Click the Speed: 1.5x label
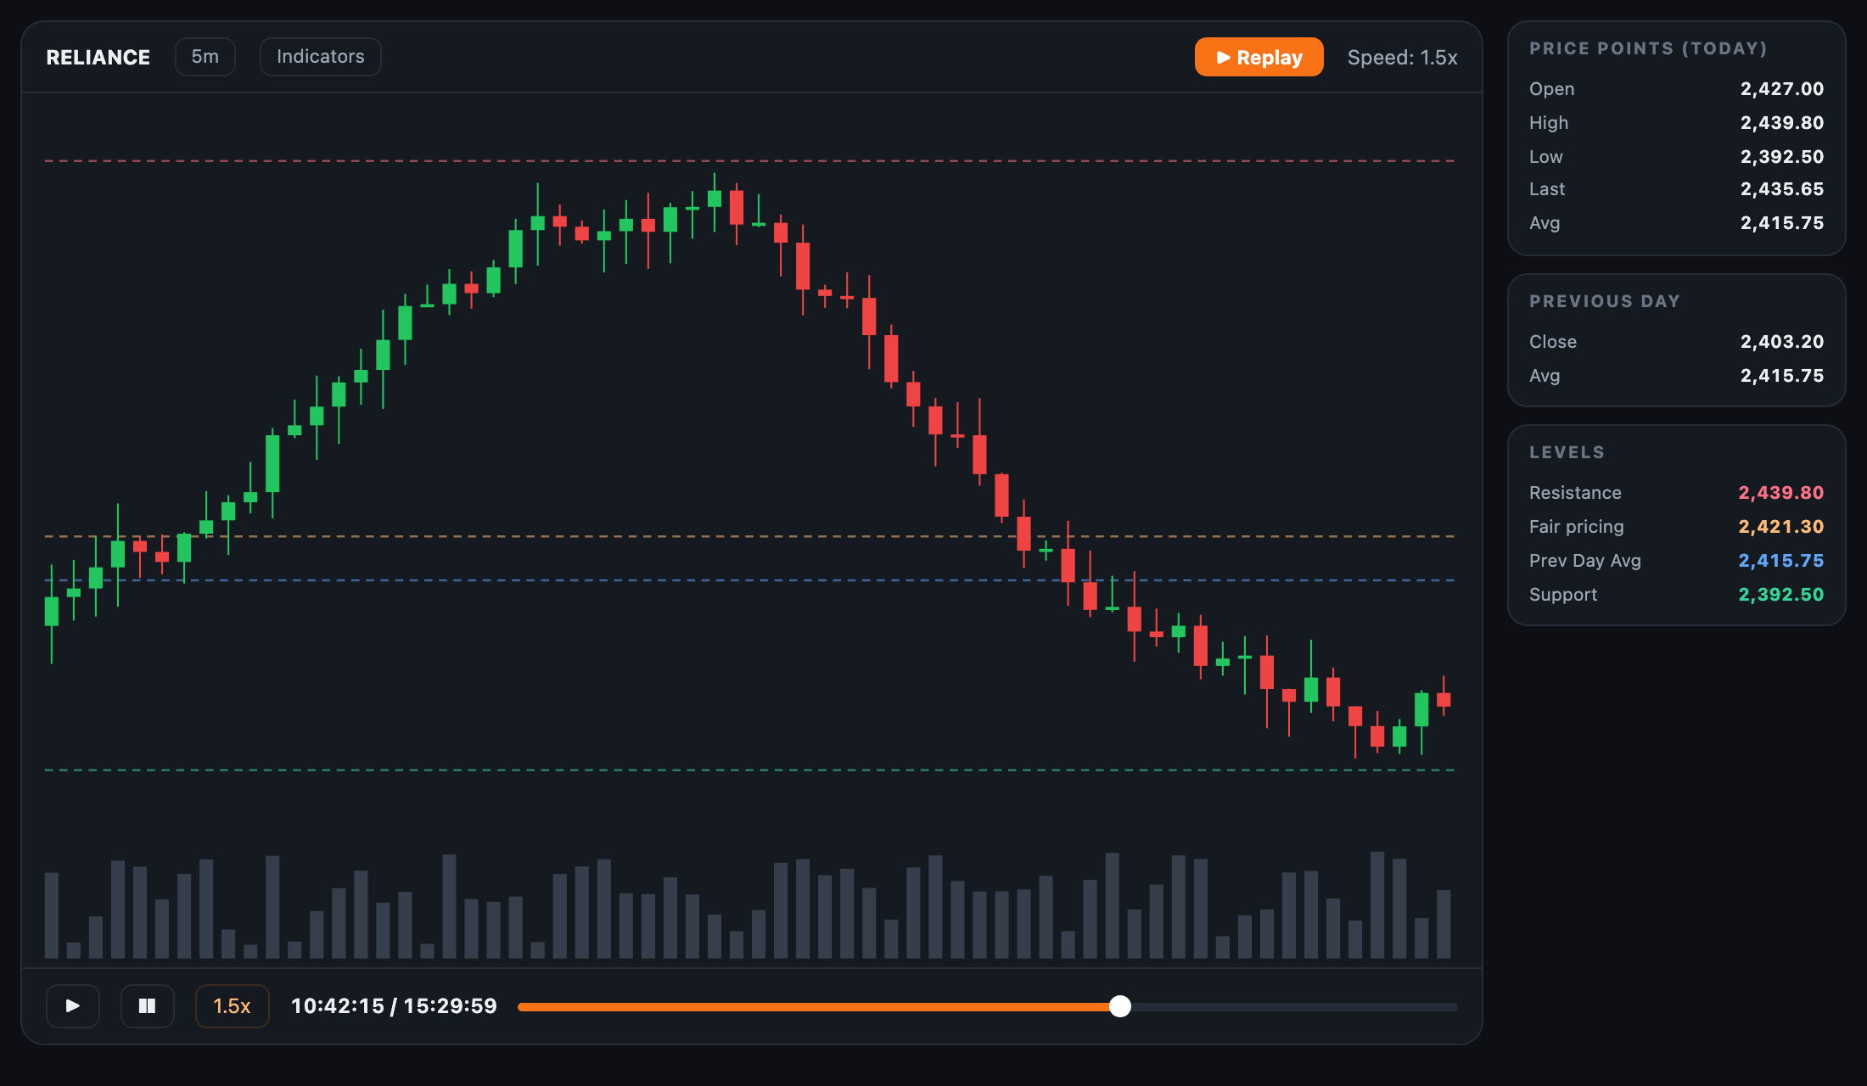 [x=1402, y=58]
